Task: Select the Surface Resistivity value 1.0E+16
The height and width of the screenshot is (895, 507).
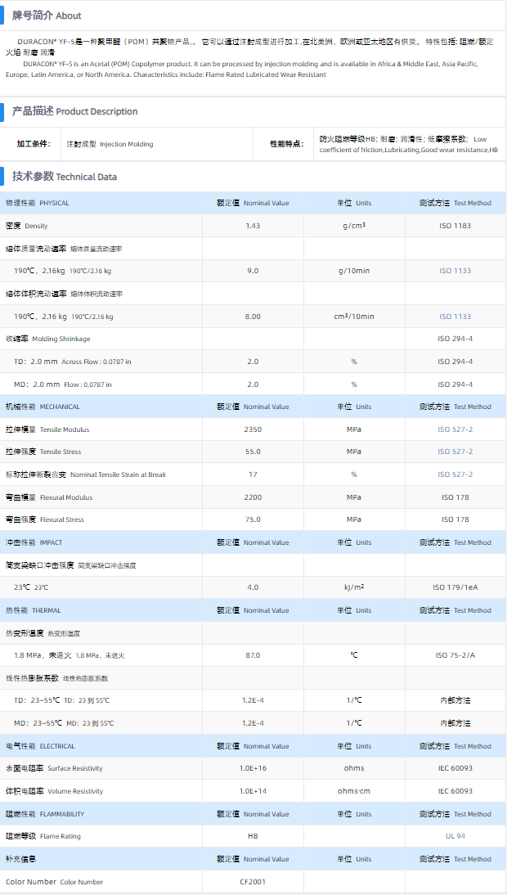Action: [253, 768]
